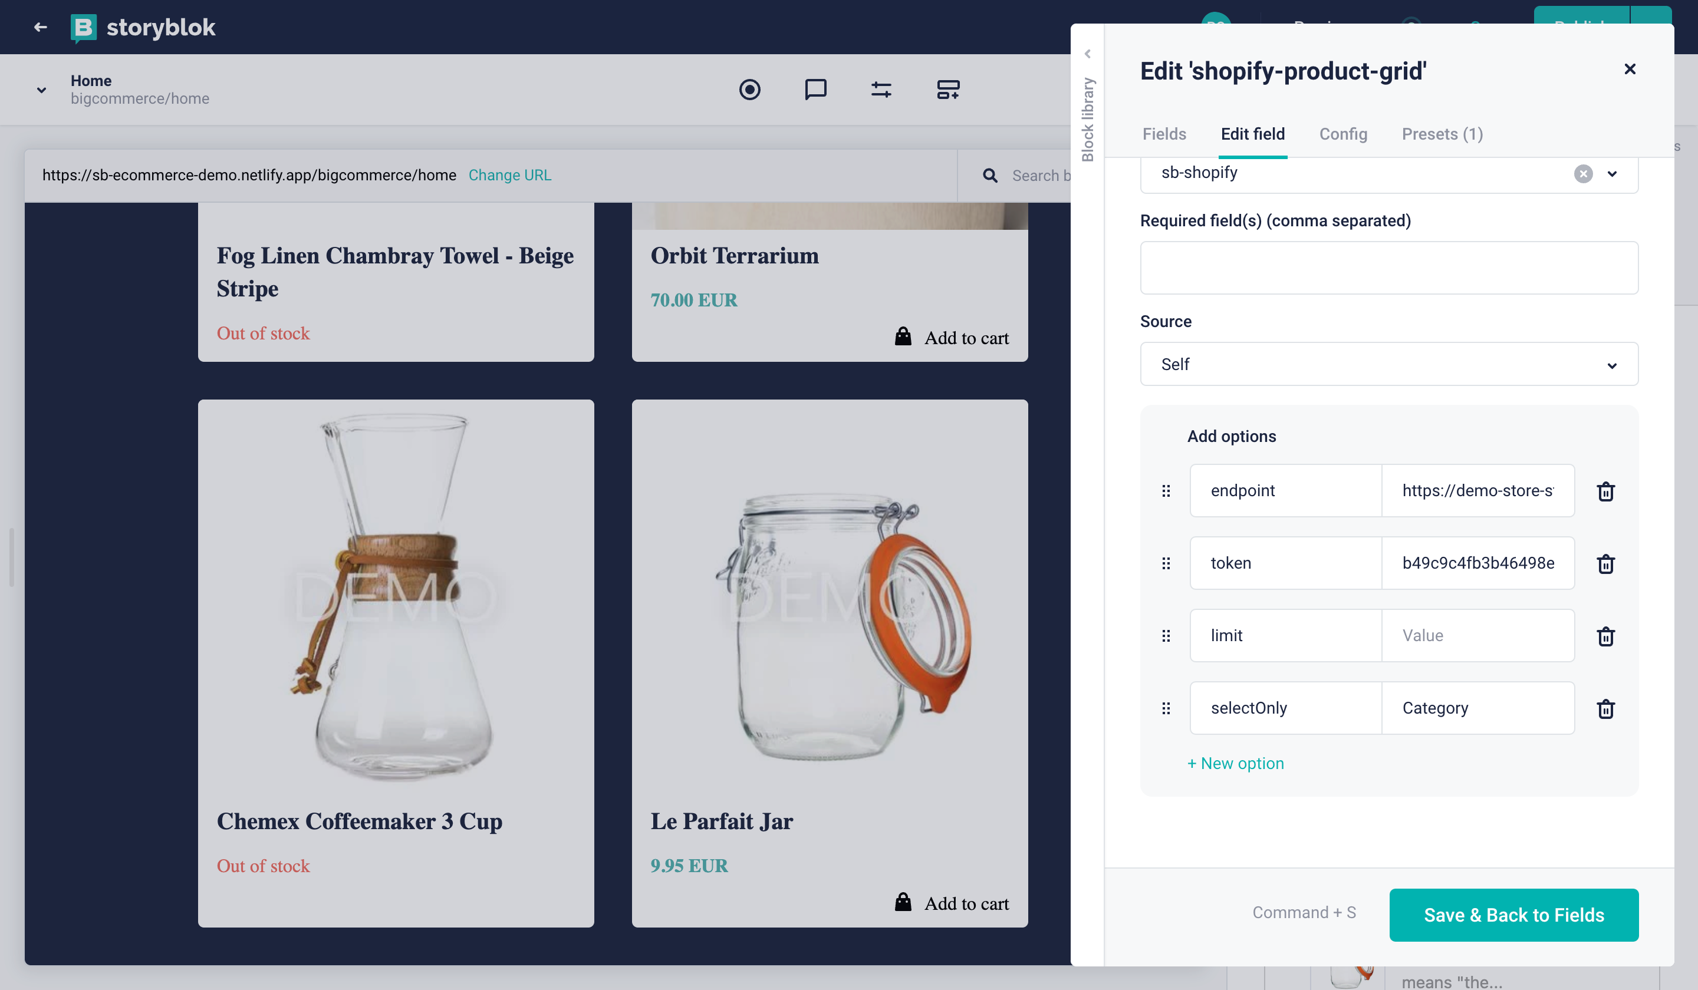Select the focus mode target icon
This screenshot has width=1698, height=990.
click(750, 90)
